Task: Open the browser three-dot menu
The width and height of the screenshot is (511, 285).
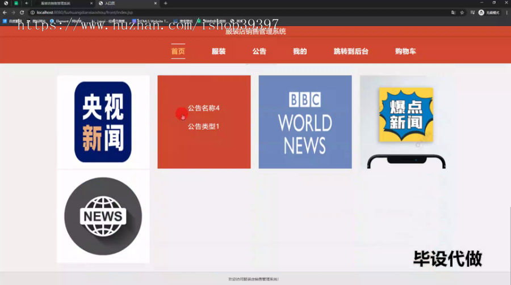Action: point(507,12)
